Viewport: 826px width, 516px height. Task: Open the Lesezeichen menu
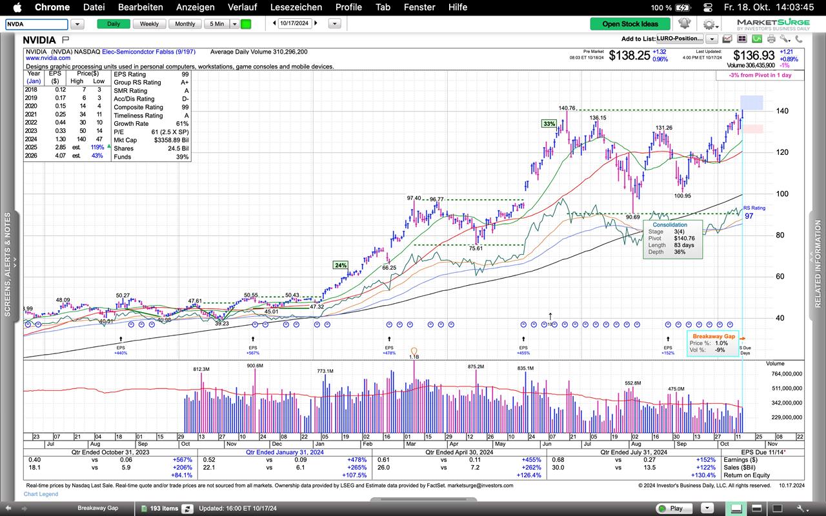[x=296, y=7]
